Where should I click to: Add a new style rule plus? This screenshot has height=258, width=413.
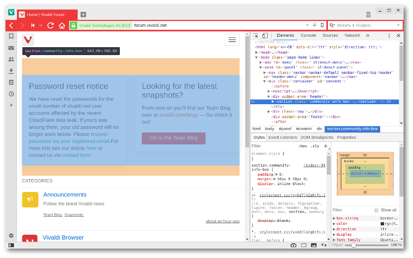(325, 146)
